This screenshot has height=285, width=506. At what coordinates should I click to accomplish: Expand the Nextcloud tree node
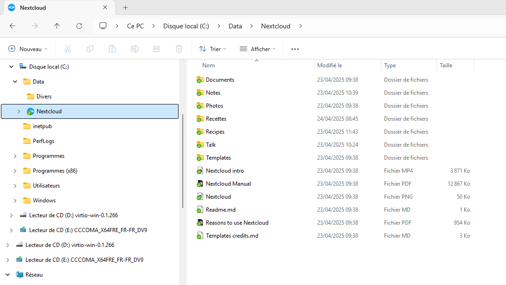tap(19, 111)
